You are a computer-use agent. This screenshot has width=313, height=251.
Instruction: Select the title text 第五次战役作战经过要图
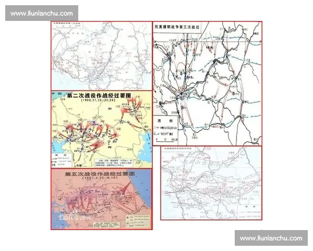point(100,174)
